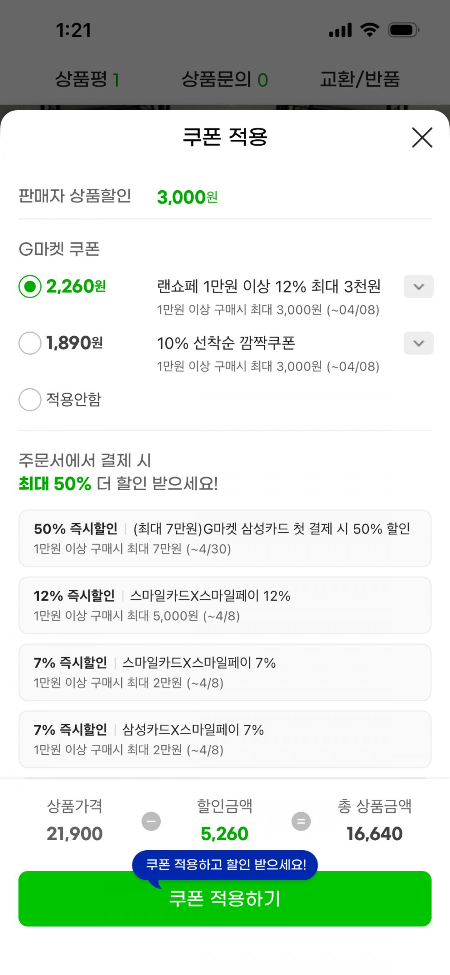This screenshot has width=450, height=975.
Task: Tap the 삼성카드X스마일페이 7% offer card
Action: coord(225,739)
